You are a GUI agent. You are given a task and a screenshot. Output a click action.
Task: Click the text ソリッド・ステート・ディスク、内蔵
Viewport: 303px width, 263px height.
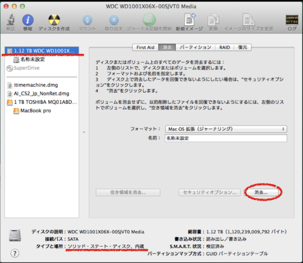[106, 246]
